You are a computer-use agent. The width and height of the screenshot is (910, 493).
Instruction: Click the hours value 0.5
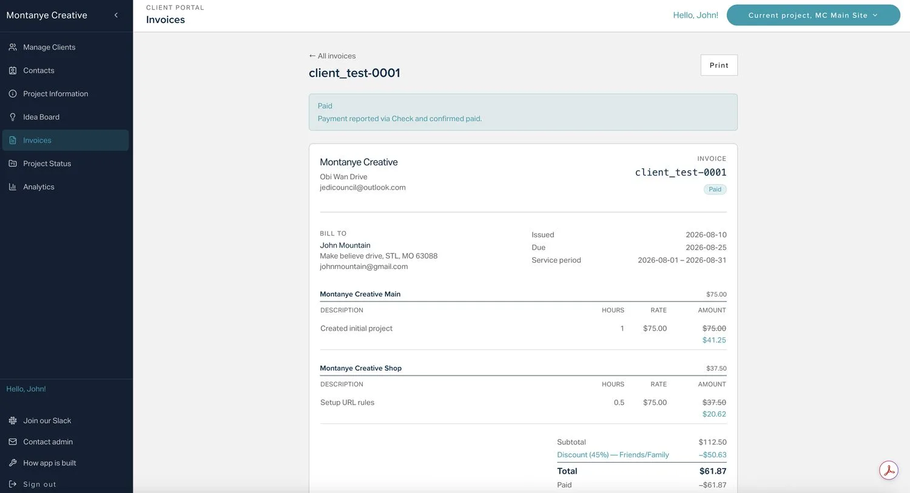(619, 403)
